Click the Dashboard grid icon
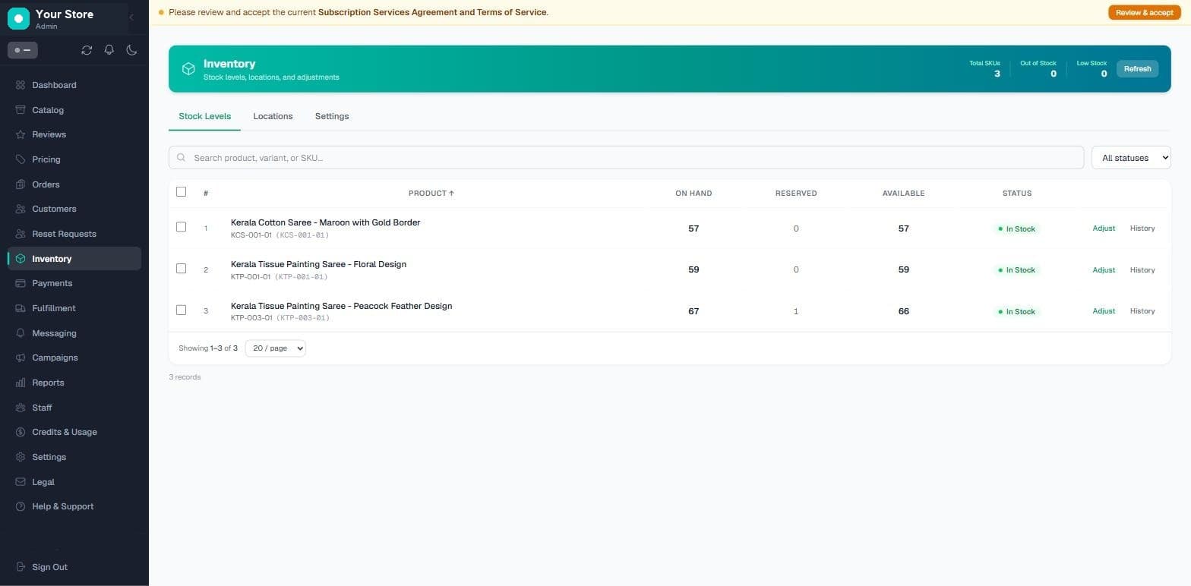 click(21, 85)
